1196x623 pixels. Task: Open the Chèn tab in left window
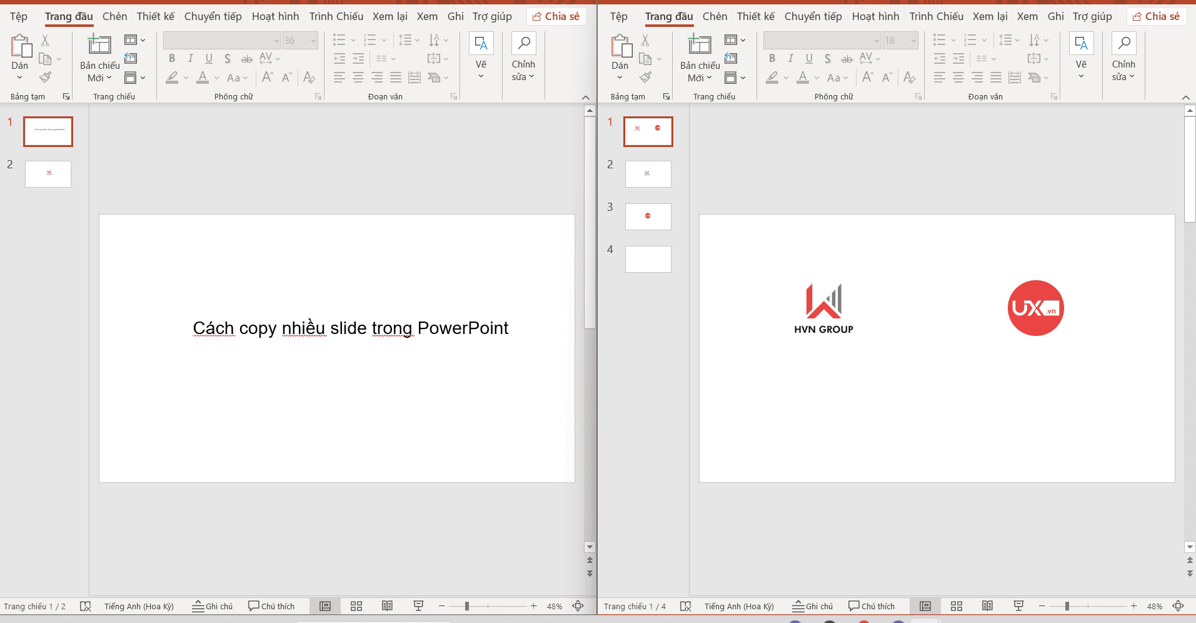pyautogui.click(x=114, y=16)
